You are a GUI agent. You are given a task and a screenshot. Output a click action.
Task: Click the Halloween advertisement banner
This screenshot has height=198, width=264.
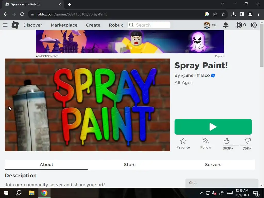pos(130,42)
